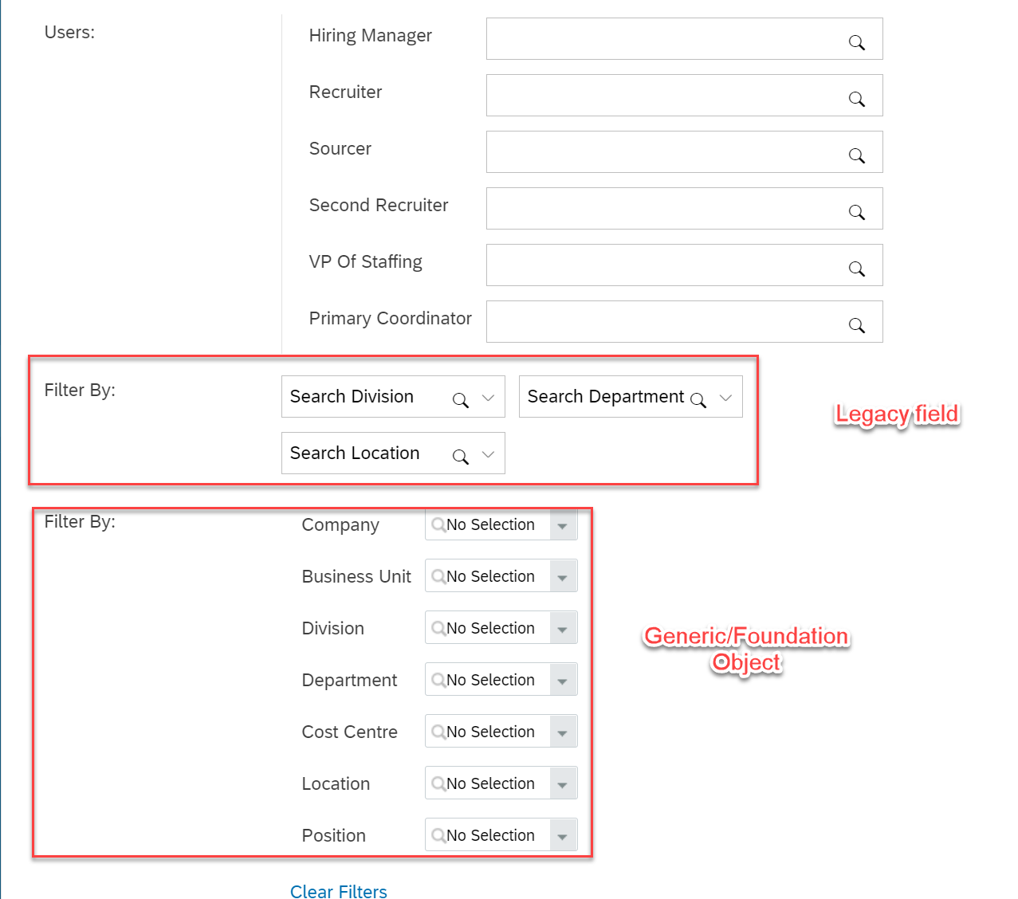The width and height of the screenshot is (1018, 899).
Task: Click the search icon in Division No Selection box
Action: coord(438,629)
